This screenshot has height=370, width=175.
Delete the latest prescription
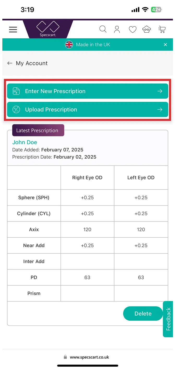[x=143, y=313]
